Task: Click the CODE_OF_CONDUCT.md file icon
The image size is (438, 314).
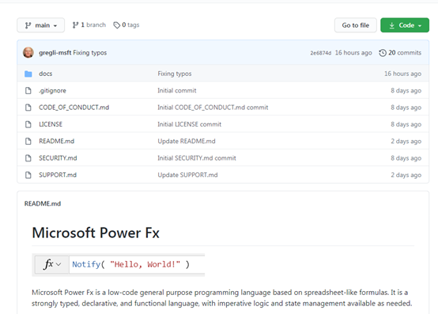Action: [x=28, y=108]
